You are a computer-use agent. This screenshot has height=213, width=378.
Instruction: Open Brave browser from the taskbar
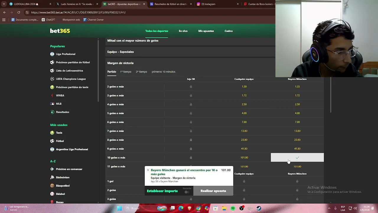point(190,208)
